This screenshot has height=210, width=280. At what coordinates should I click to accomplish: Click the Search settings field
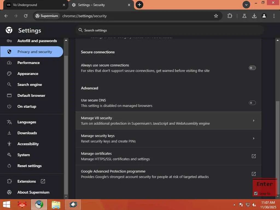pos(170,30)
